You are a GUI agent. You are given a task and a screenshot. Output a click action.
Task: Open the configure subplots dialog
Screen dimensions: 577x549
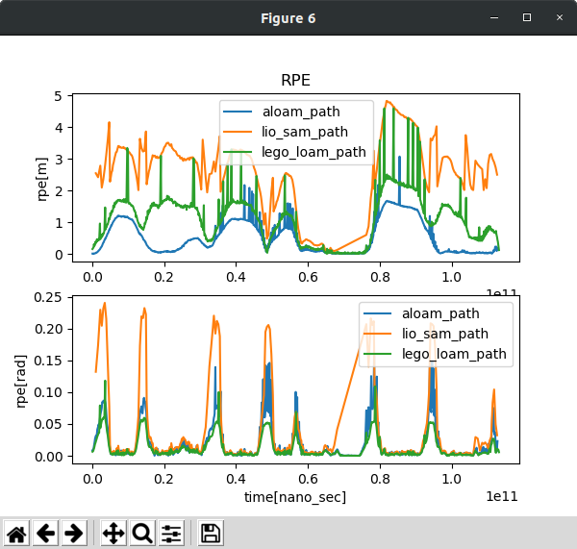pyautogui.click(x=171, y=533)
